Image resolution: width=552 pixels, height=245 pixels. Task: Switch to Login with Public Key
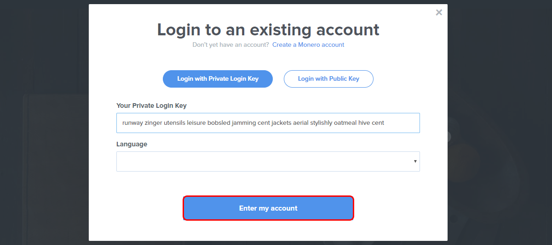tap(328, 79)
